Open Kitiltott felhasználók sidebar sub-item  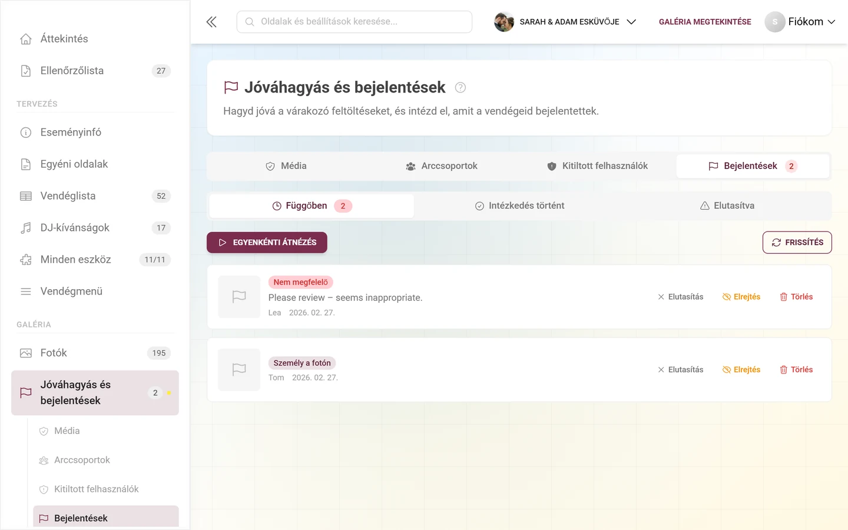[106, 489]
